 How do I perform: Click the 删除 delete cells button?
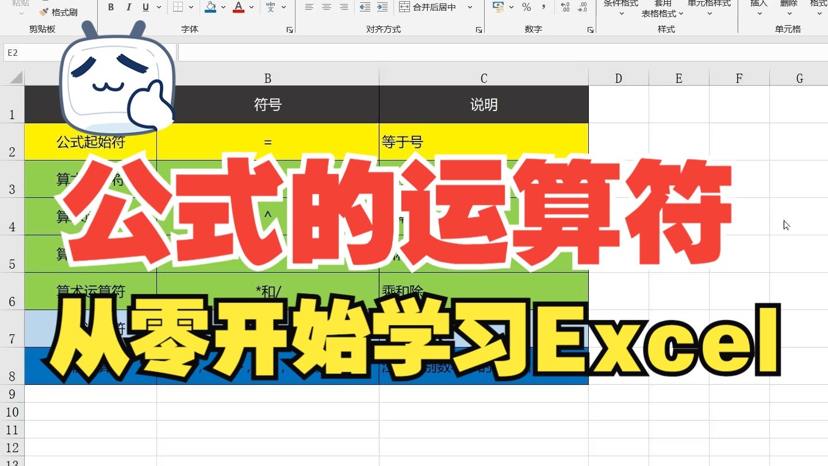pyautogui.click(x=788, y=9)
